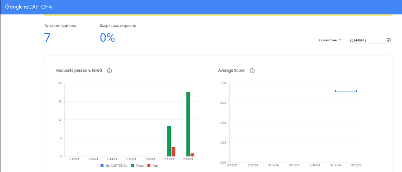Click the Google reCAPTCHA logo

point(29,7)
